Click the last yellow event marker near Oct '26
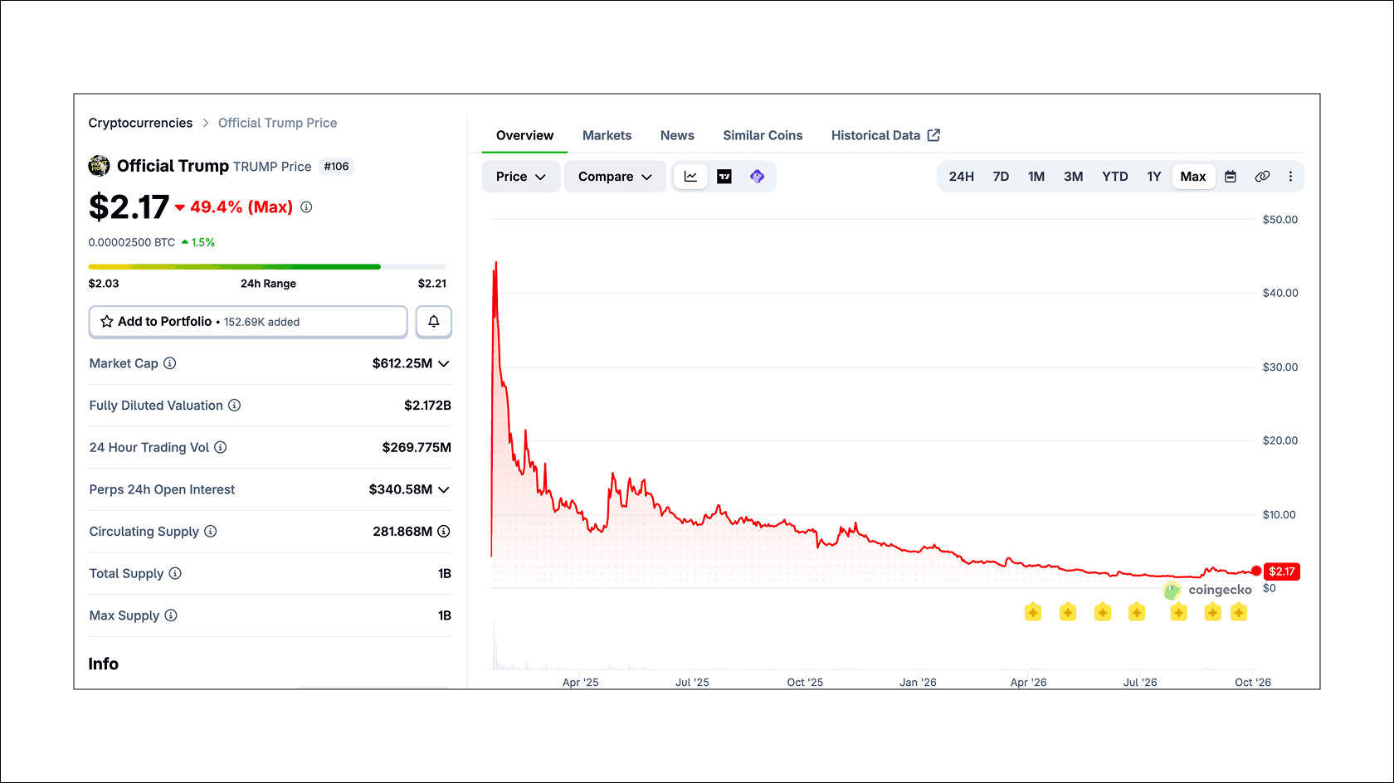Viewport: 1394px width, 783px height. pyautogui.click(x=1239, y=612)
